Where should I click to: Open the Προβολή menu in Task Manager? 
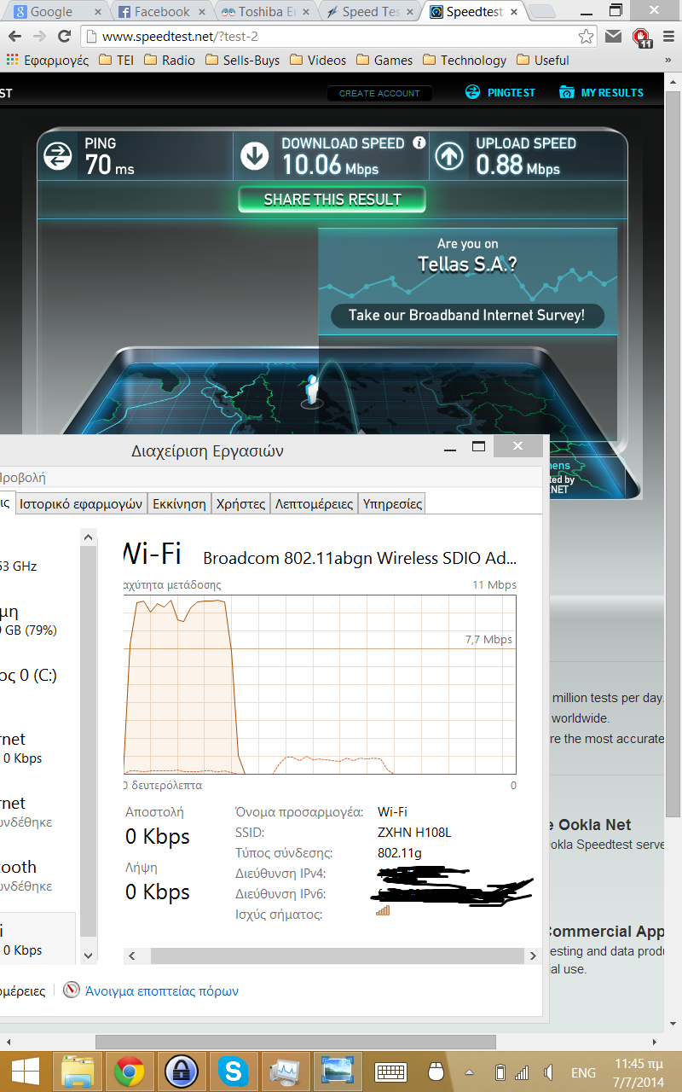22,478
